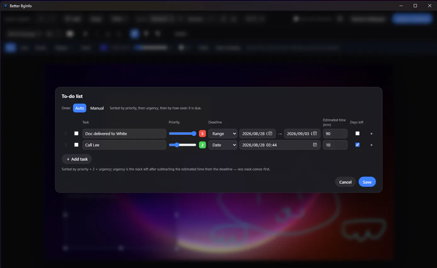Image resolution: width=437 pixels, height=268 pixels.
Task: Close the Better BgInfo window
Action: tap(430, 6)
